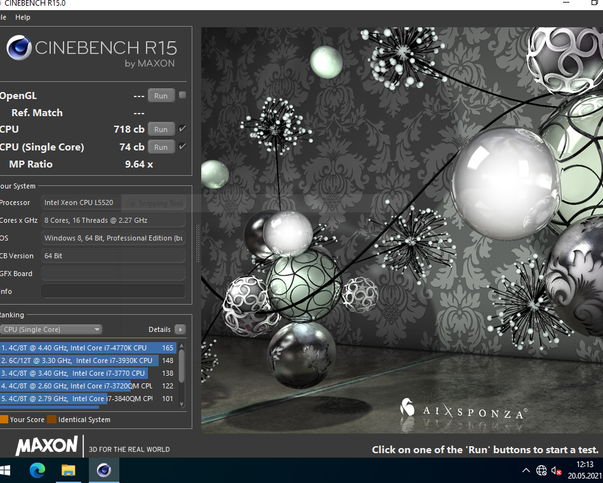Image resolution: width=603 pixels, height=483 pixels.
Task: Select ranking row Intel Core i7-4770K CPU
Action: 88,348
